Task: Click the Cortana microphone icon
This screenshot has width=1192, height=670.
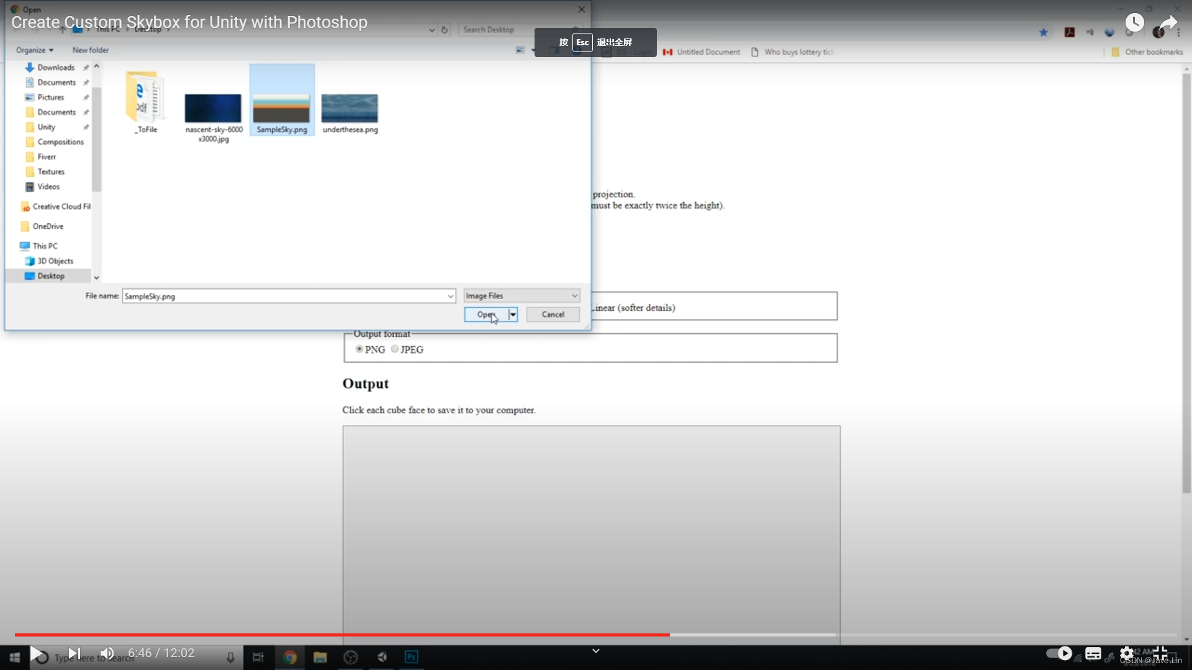Action: pyautogui.click(x=230, y=658)
